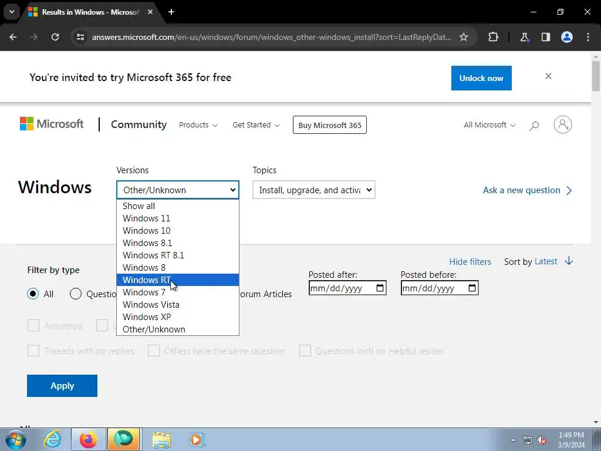Pick Windows XP from the list
Image resolution: width=601 pixels, height=451 pixels.
178,317
